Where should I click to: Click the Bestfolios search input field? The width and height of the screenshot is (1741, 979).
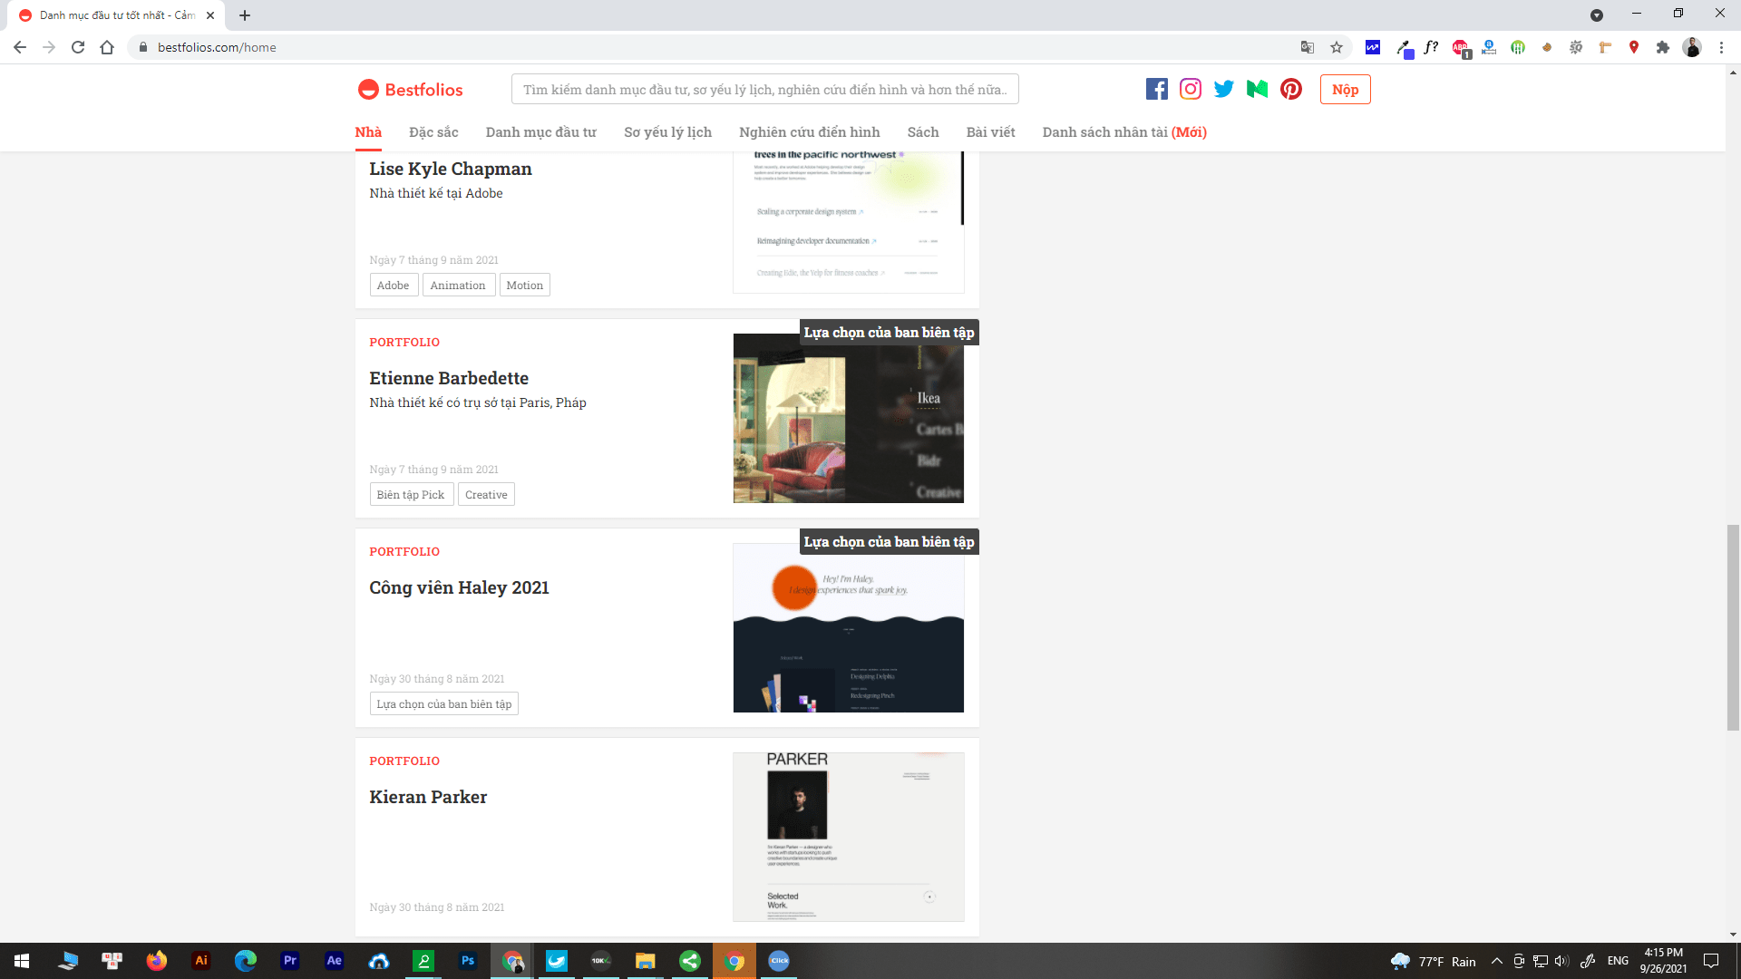tap(765, 89)
